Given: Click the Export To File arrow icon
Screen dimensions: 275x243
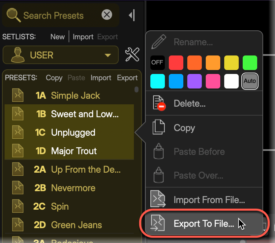Looking at the screenshot, I should tap(158, 224).
